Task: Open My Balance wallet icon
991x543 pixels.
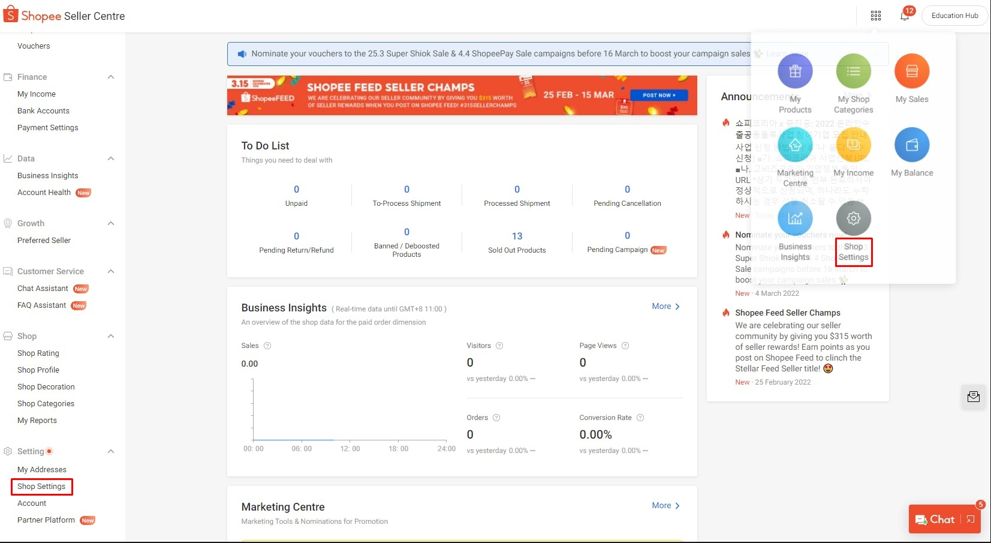Action: (x=912, y=145)
